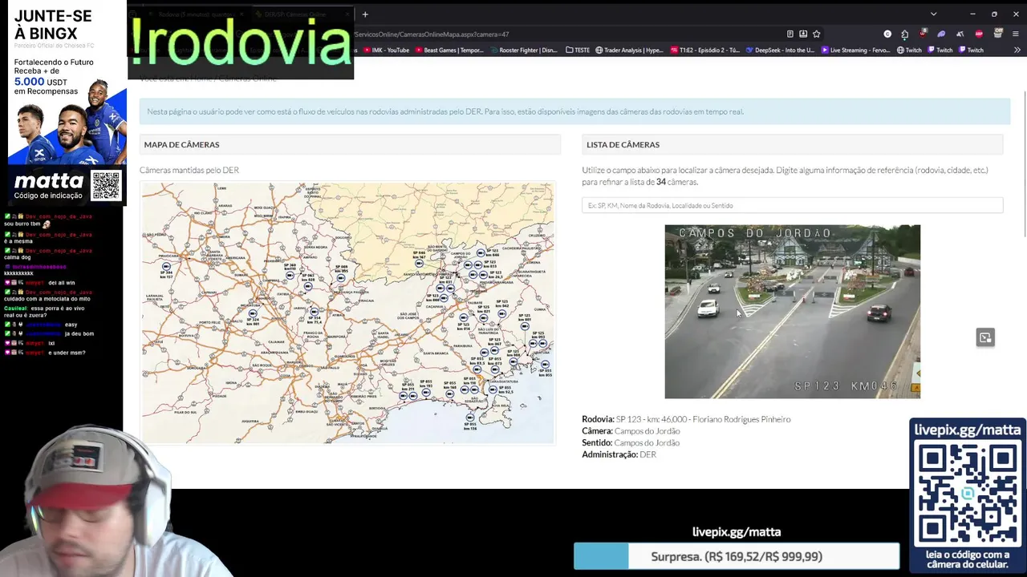Click the browser address bar URL
This screenshot has width=1027, height=577.
pos(432,34)
